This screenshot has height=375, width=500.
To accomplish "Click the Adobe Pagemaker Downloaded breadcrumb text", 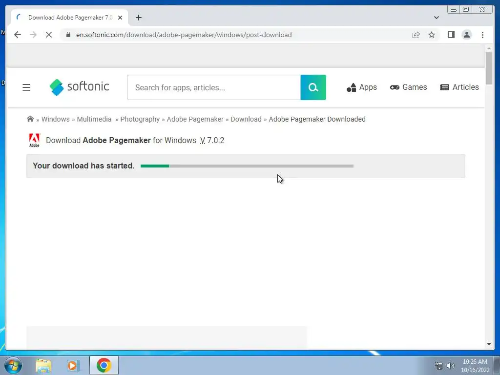I will tap(317, 119).
